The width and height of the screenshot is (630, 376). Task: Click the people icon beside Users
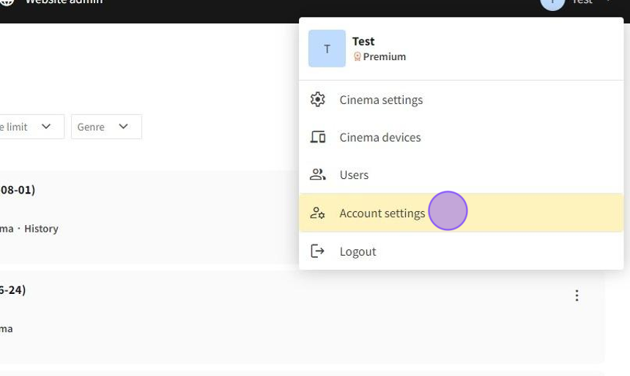(317, 174)
